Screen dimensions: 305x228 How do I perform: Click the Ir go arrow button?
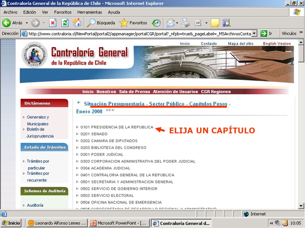264,33
